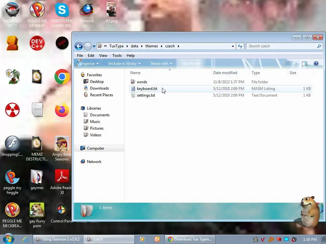
Task: Toggle the preview pane button
Action: (305, 64)
